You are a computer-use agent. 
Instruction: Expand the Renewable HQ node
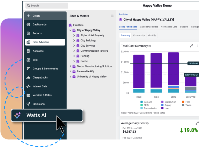pos(70,71)
